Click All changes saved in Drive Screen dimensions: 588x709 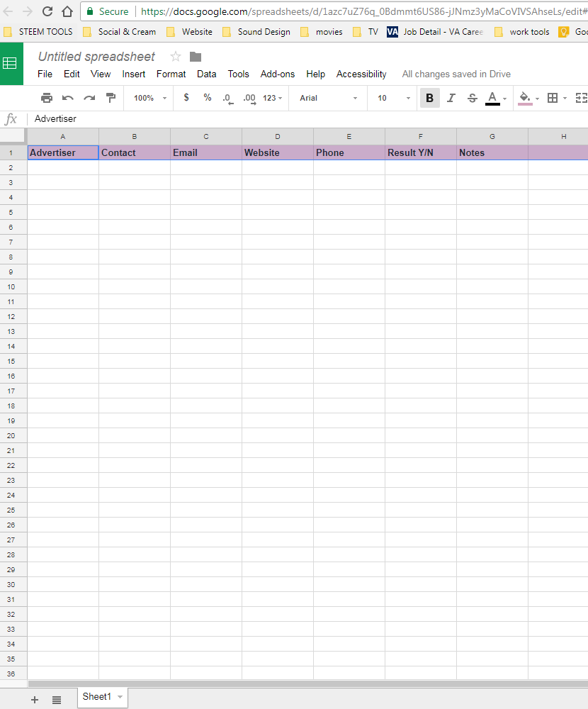(456, 74)
